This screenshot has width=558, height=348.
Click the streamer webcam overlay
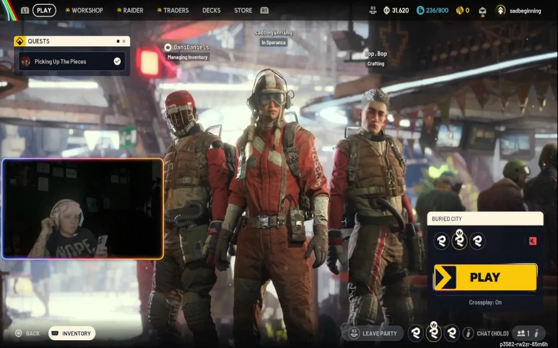82,209
